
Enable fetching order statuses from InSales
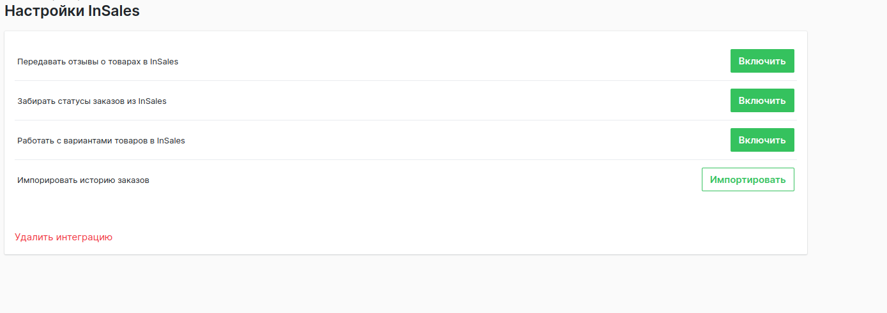click(x=762, y=101)
